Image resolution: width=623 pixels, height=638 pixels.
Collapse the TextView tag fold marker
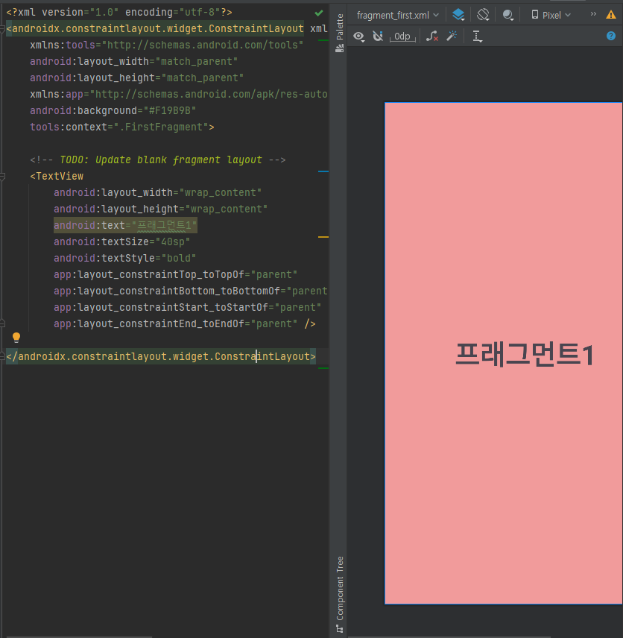pos(2,176)
